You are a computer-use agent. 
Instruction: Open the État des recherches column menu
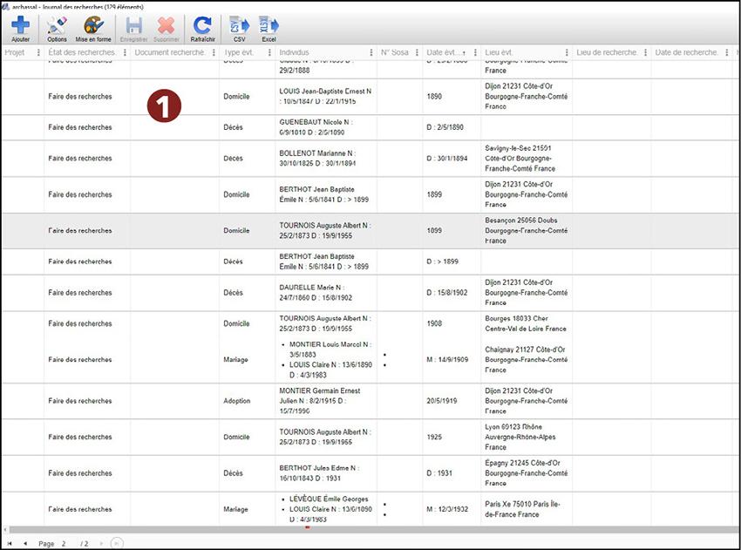click(x=125, y=52)
